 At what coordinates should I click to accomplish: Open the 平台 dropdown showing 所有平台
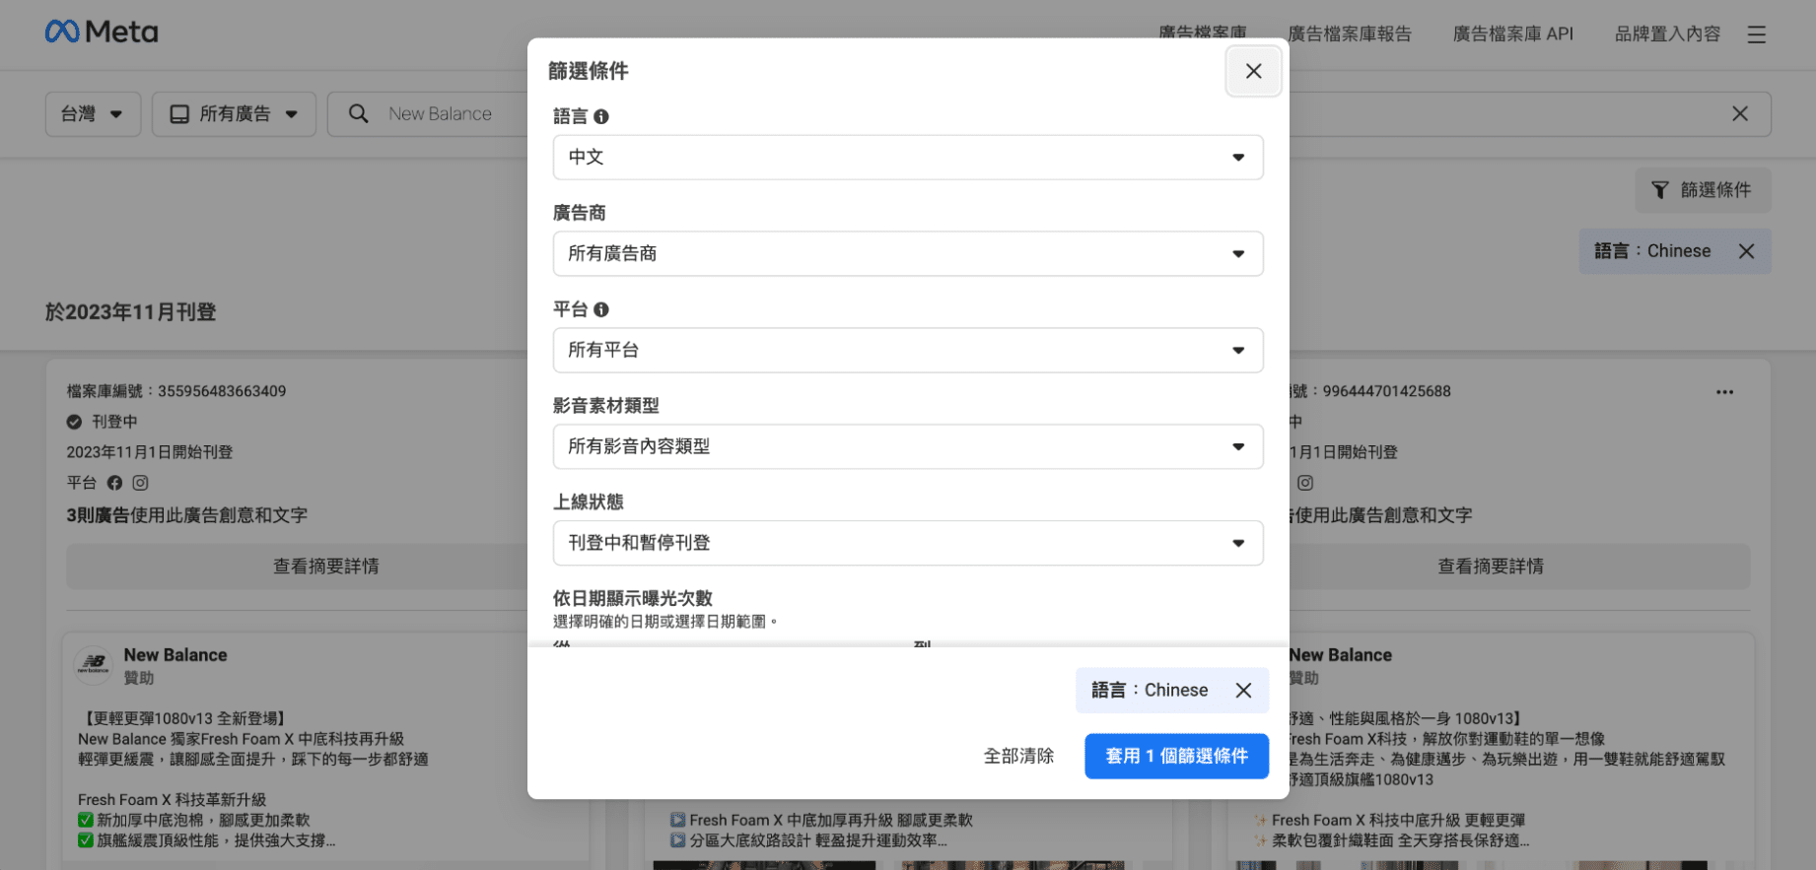click(908, 351)
